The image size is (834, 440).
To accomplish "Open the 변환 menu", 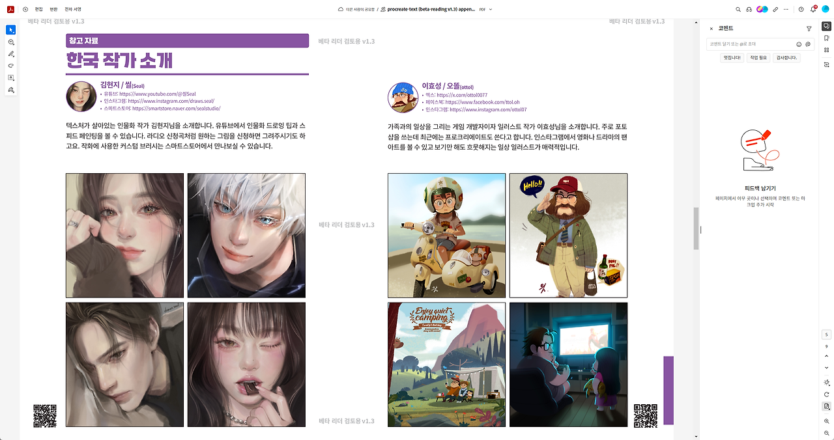I will click(54, 9).
